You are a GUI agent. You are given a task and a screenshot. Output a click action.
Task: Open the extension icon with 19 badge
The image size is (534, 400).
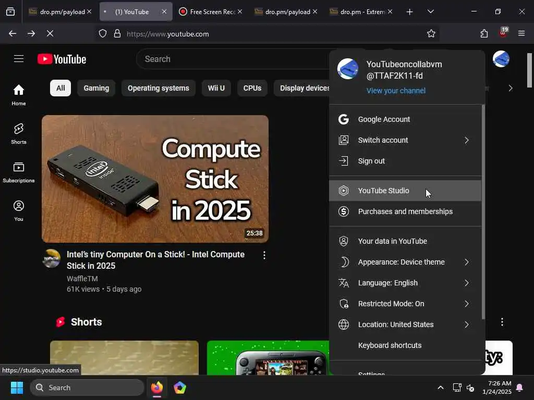pos(503,33)
